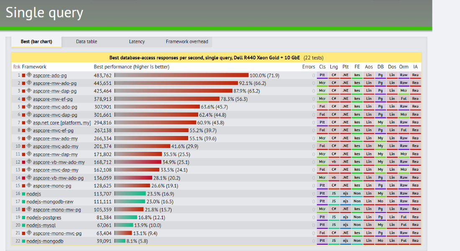Click the FE column header
This screenshot has width=460, height=251.
click(x=357, y=67)
